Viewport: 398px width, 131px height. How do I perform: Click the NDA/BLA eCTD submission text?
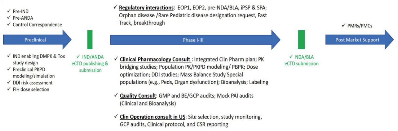(x=301, y=60)
